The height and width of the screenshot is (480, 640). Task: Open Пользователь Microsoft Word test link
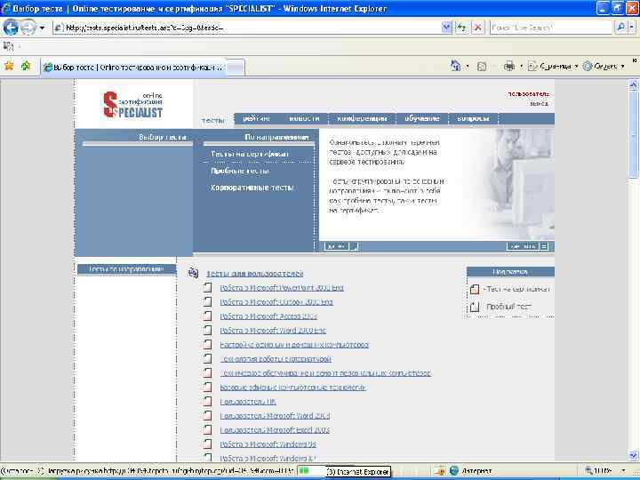pos(275,416)
